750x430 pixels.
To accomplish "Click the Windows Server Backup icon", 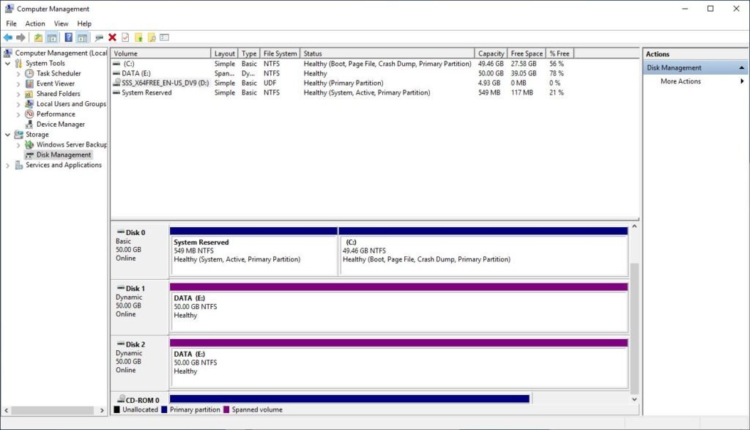I will pyautogui.click(x=29, y=144).
